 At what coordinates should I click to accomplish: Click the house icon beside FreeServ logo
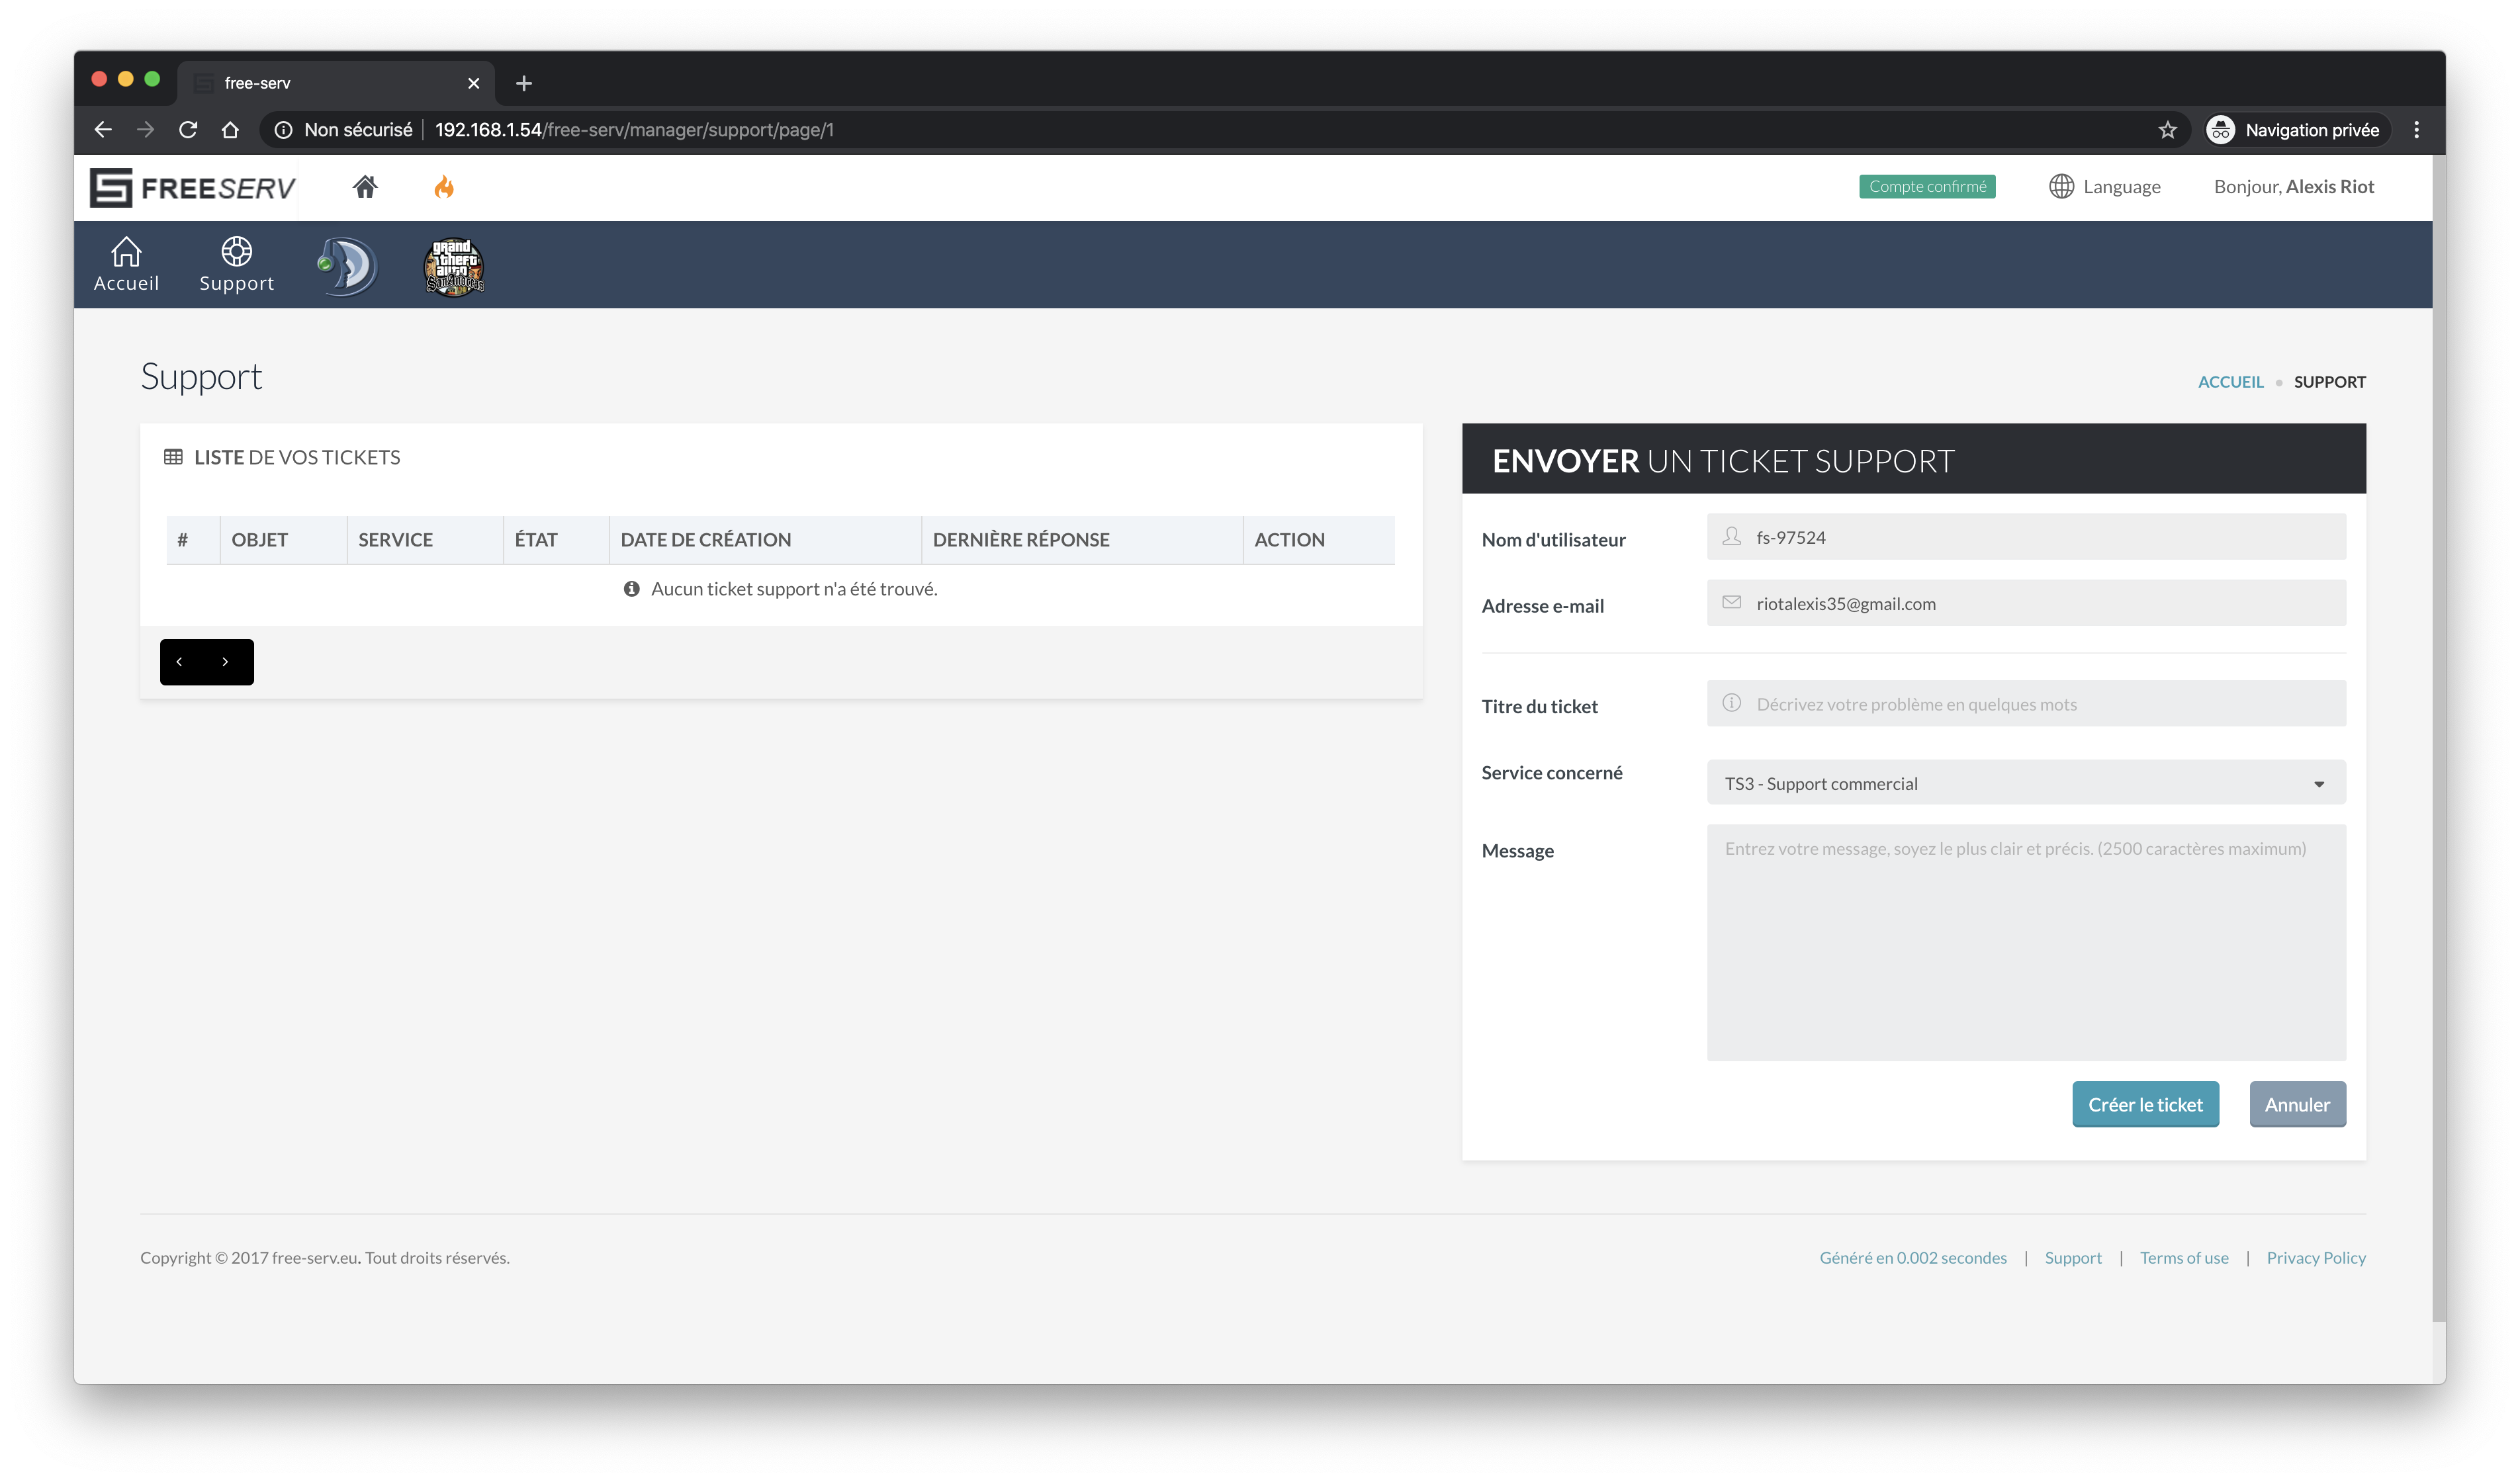click(x=365, y=187)
